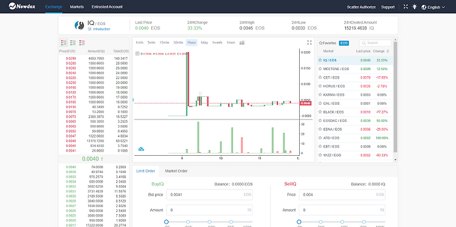Favorite the EOSDAC / EOS star
The width and height of the screenshot is (456, 227).
[x=320, y=120]
